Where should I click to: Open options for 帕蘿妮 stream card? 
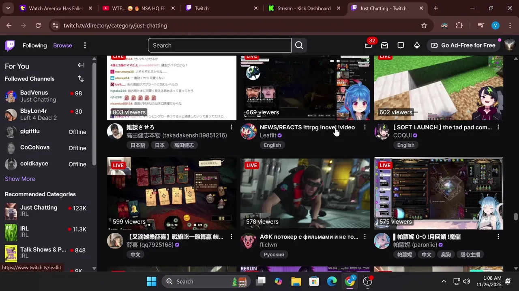(x=498, y=237)
